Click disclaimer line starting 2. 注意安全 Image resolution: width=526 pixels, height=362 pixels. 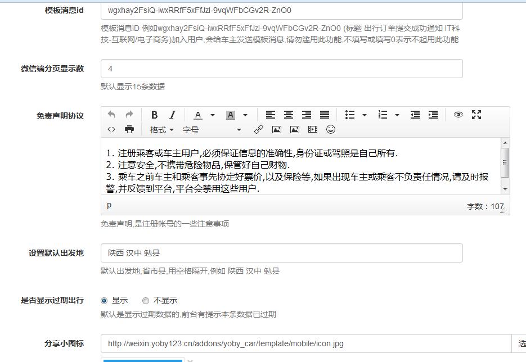coord(198,165)
